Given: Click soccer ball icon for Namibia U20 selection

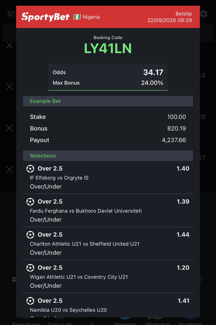Looking at the screenshot, I should (x=30, y=301).
